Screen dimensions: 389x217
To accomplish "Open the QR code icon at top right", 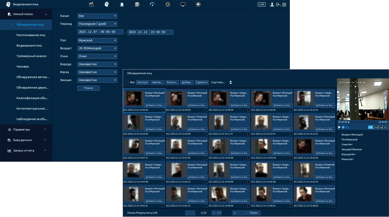I will (284, 4).
